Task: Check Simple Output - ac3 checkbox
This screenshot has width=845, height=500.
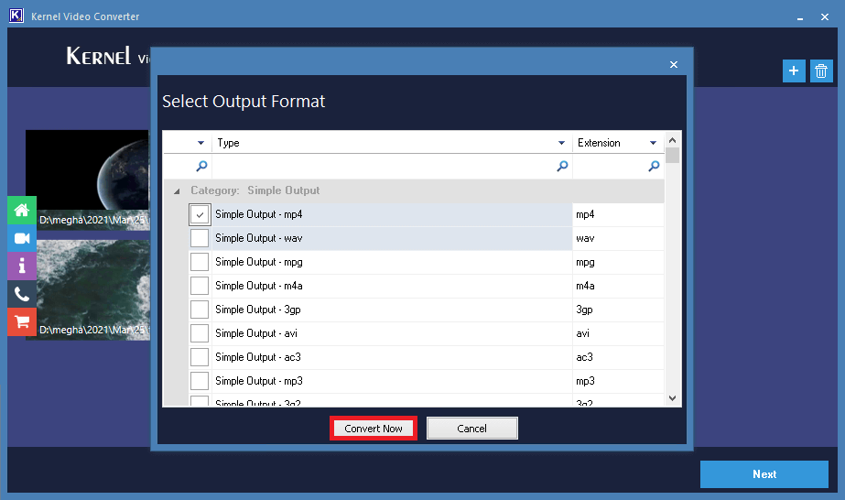Action: pos(200,356)
